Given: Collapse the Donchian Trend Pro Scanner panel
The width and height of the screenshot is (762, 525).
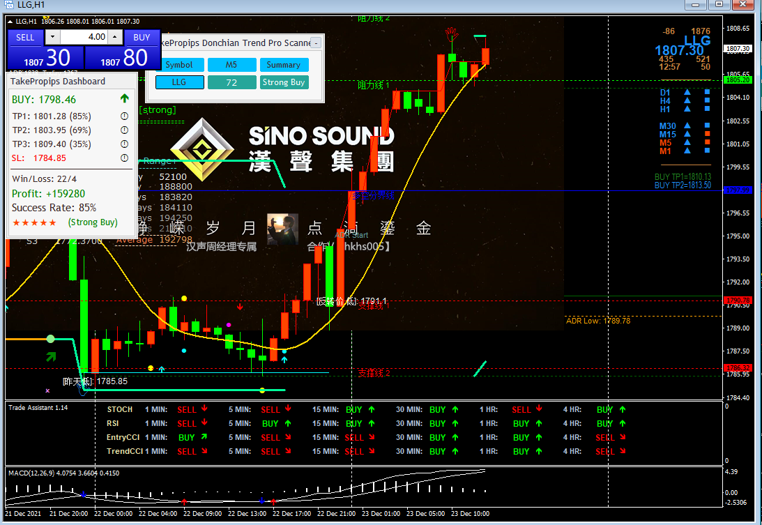Looking at the screenshot, I should [317, 43].
